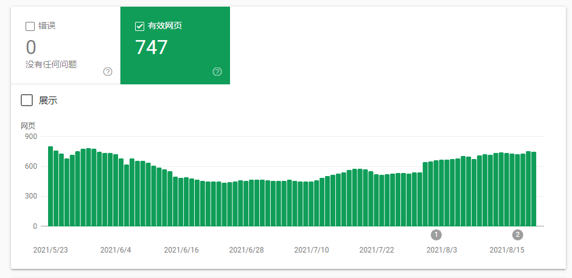
Task: Select the valid pages count 747
Action: coord(151,47)
